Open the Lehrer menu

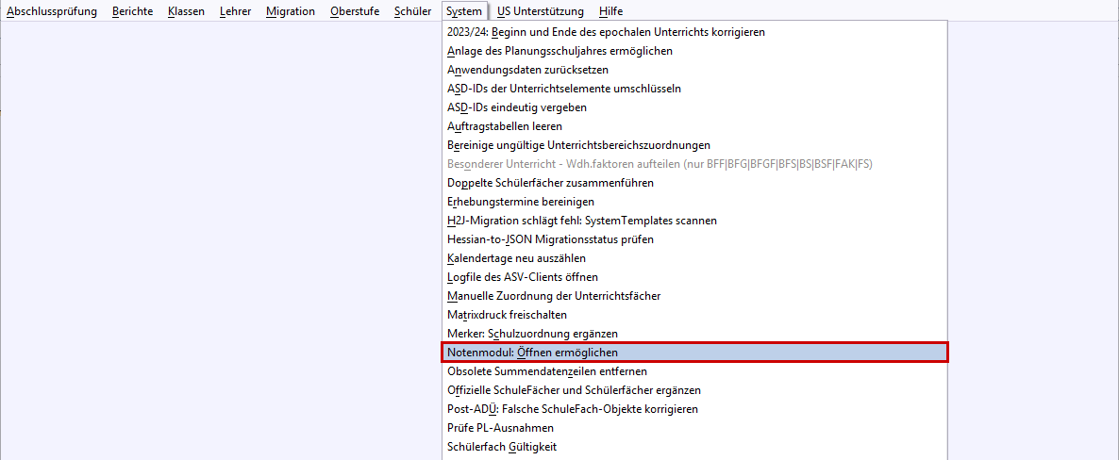pyautogui.click(x=236, y=11)
